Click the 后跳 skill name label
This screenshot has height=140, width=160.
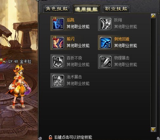click(71, 20)
